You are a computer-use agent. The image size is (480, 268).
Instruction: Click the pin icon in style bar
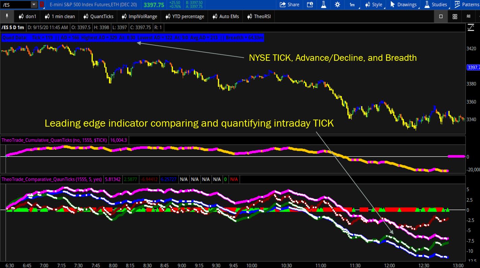coord(7,16)
